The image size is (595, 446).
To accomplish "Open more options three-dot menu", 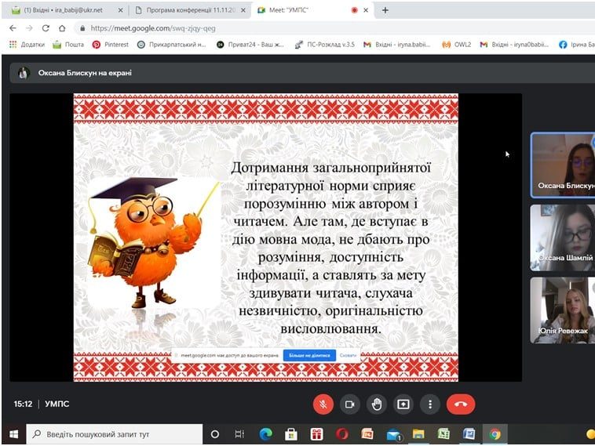I will (x=430, y=404).
